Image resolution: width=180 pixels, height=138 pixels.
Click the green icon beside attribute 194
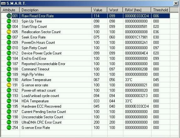[9, 101]
